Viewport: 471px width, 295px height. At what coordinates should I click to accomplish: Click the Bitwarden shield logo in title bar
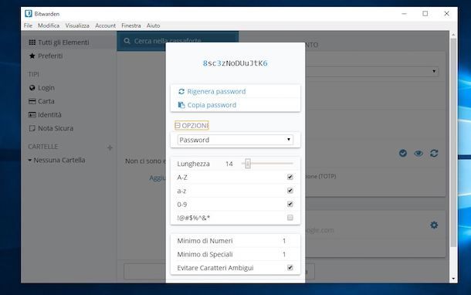tap(29, 14)
